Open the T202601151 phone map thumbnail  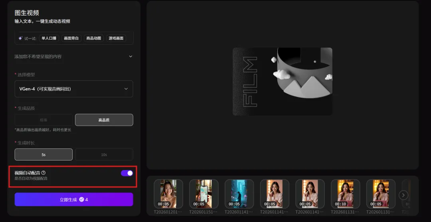click(204, 194)
